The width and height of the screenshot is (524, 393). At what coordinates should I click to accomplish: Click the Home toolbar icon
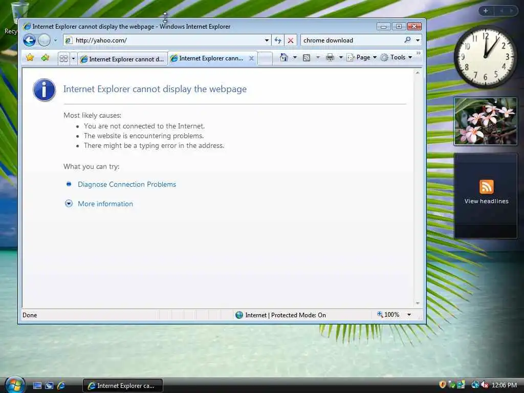(283, 57)
